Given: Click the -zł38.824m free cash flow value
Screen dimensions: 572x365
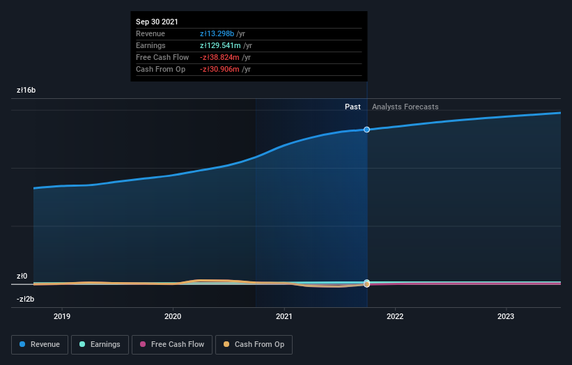Looking at the screenshot, I should tap(219, 57).
